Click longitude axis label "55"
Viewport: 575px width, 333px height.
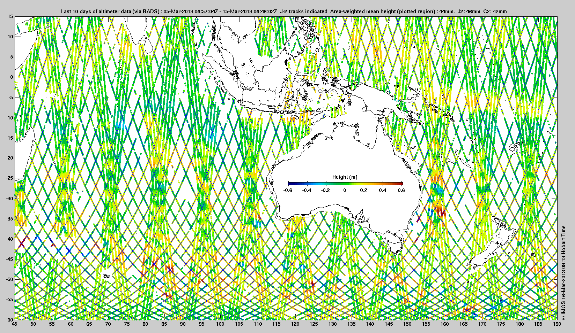[52, 324]
